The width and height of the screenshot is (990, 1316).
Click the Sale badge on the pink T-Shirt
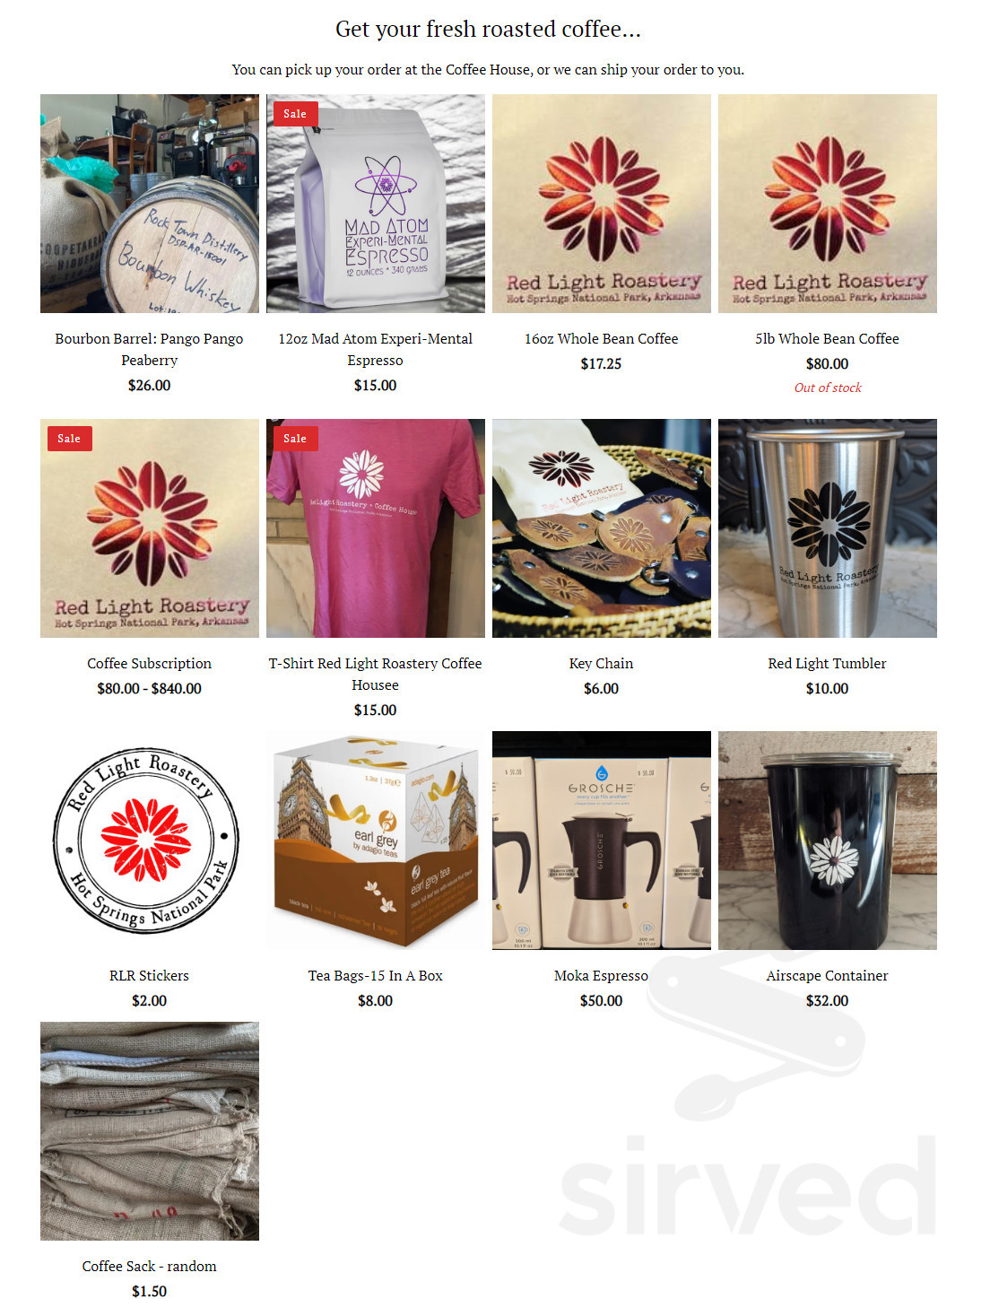coord(295,439)
